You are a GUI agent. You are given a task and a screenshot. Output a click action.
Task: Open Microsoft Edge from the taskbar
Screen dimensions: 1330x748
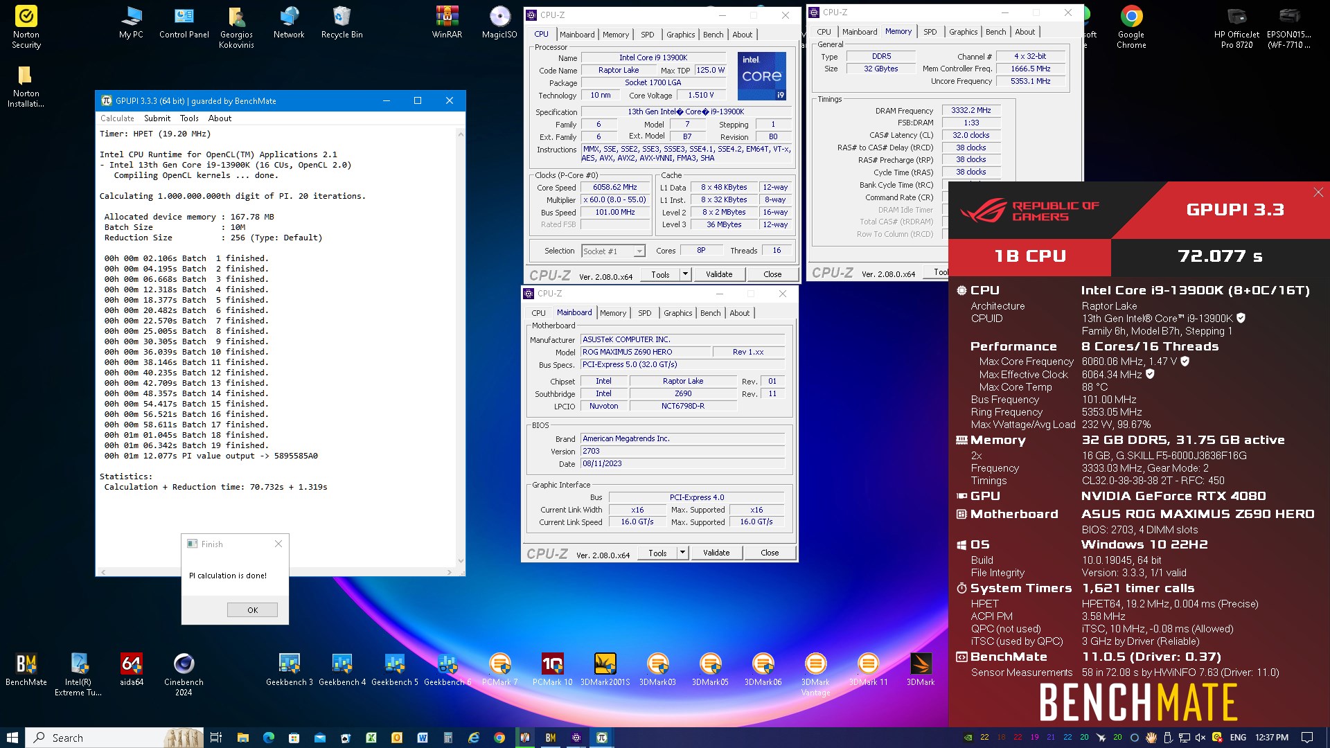[x=269, y=738]
